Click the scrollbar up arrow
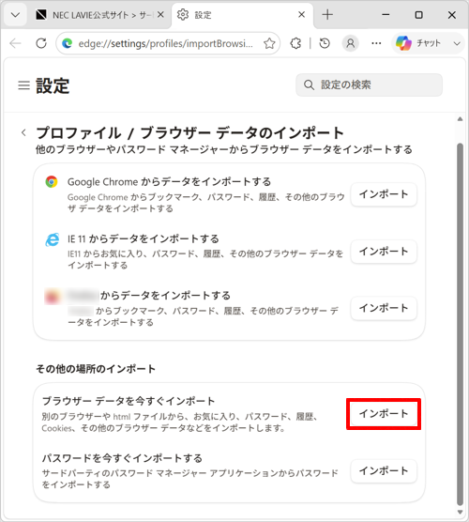 pos(460,119)
